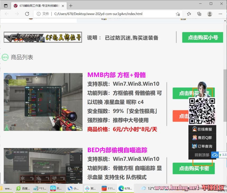Click the CF枪王排位号 banner image
The width and height of the screenshot is (227, 193).
43,37
